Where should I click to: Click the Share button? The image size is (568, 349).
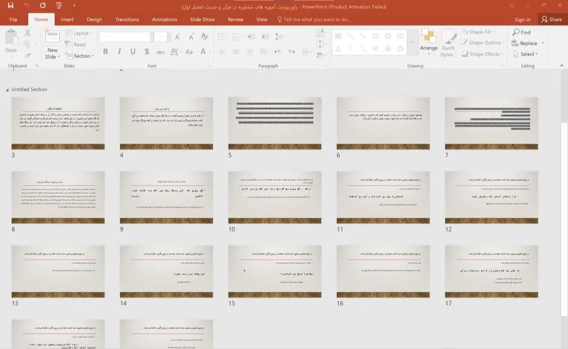pos(552,19)
